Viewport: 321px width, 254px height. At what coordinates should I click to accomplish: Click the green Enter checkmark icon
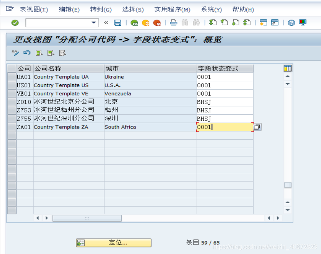pos(15,23)
